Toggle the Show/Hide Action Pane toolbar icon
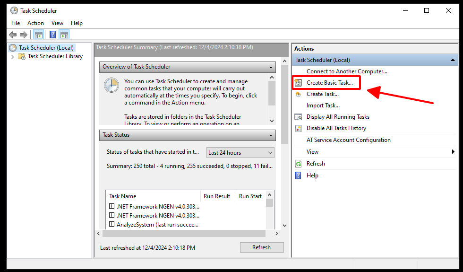The image size is (463, 272). (x=64, y=35)
